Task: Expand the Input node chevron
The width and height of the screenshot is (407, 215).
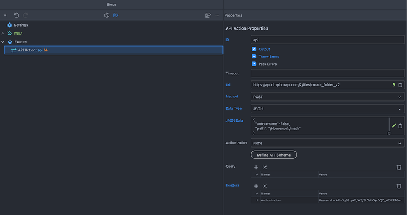Action: click(2, 33)
